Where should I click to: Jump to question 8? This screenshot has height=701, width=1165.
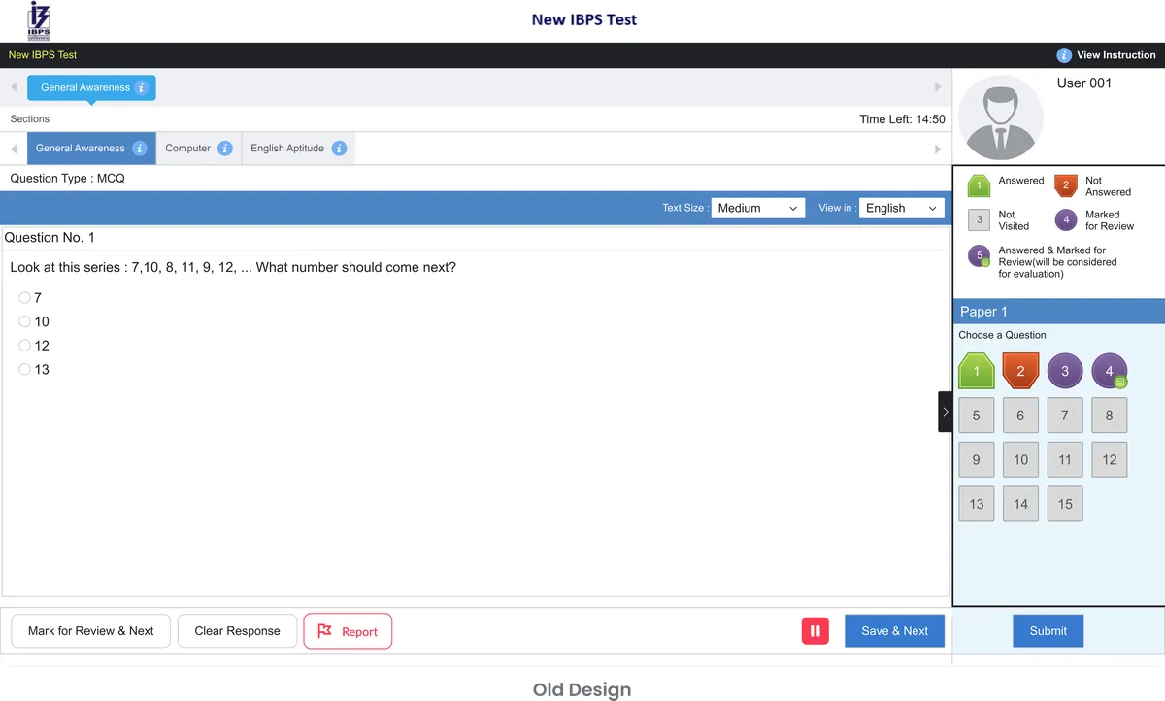1110,416
